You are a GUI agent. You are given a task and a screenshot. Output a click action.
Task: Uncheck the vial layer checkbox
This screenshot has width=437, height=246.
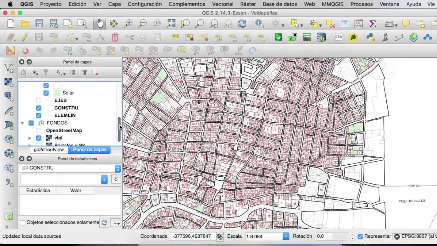click(39, 138)
